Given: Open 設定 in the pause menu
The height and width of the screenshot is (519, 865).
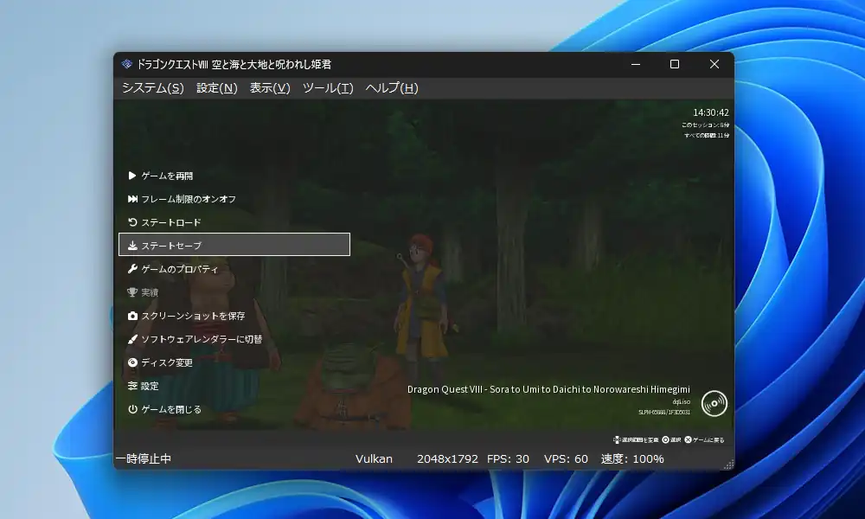Looking at the screenshot, I should point(150,386).
